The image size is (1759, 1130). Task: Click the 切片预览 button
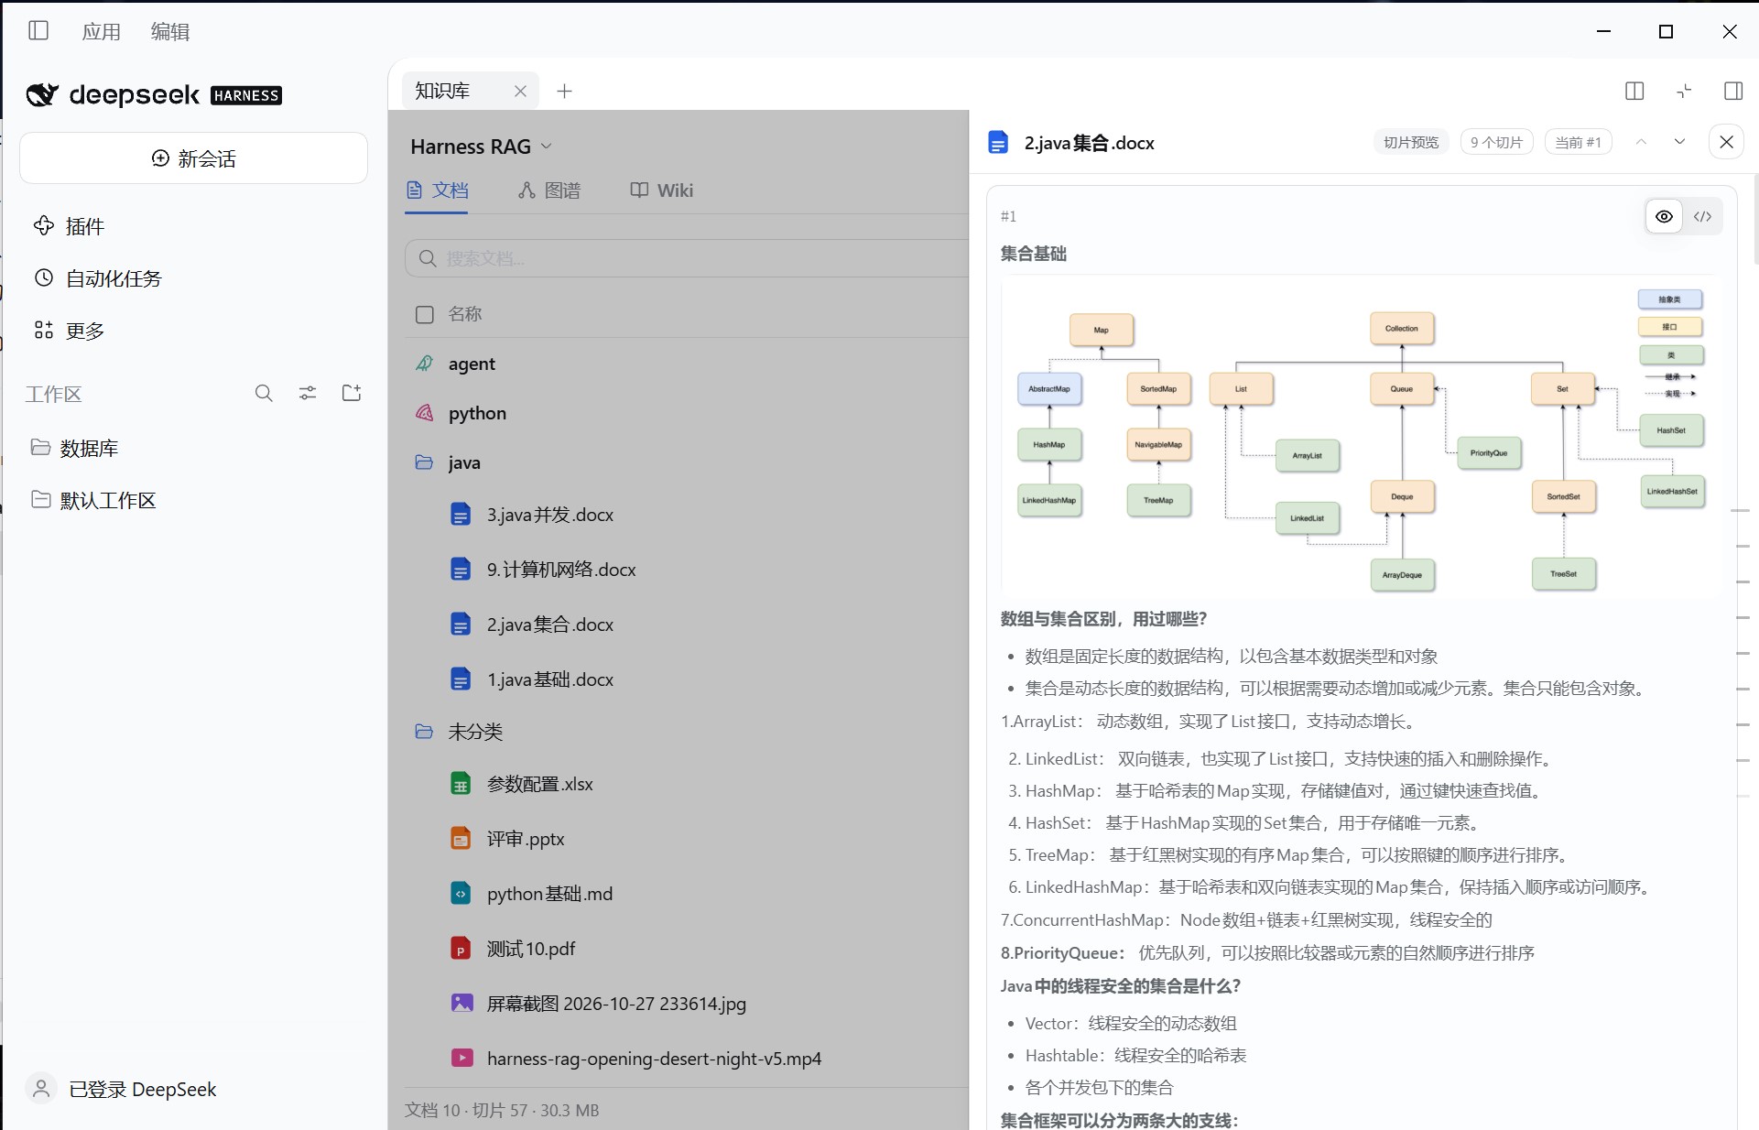pos(1411,142)
